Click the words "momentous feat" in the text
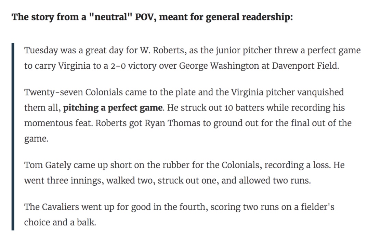This screenshot has height=238, width=368. pyautogui.click(x=58, y=123)
